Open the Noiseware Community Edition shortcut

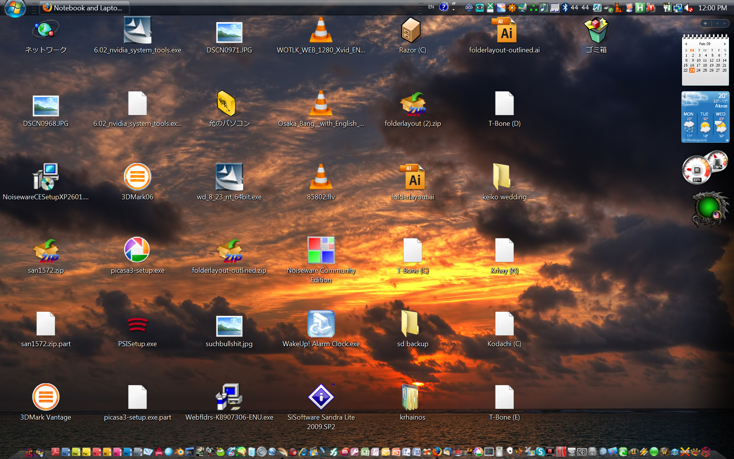(321, 251)
